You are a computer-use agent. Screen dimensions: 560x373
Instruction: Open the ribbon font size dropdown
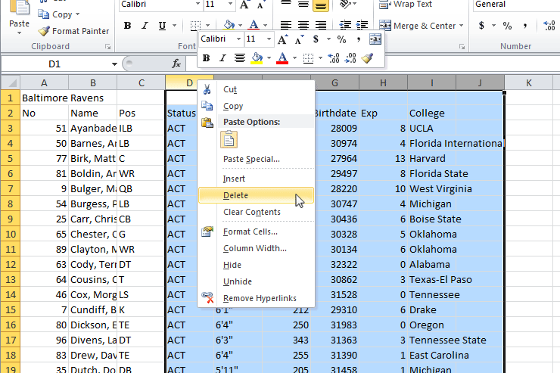pyautogui.click(x=230, y=4)
